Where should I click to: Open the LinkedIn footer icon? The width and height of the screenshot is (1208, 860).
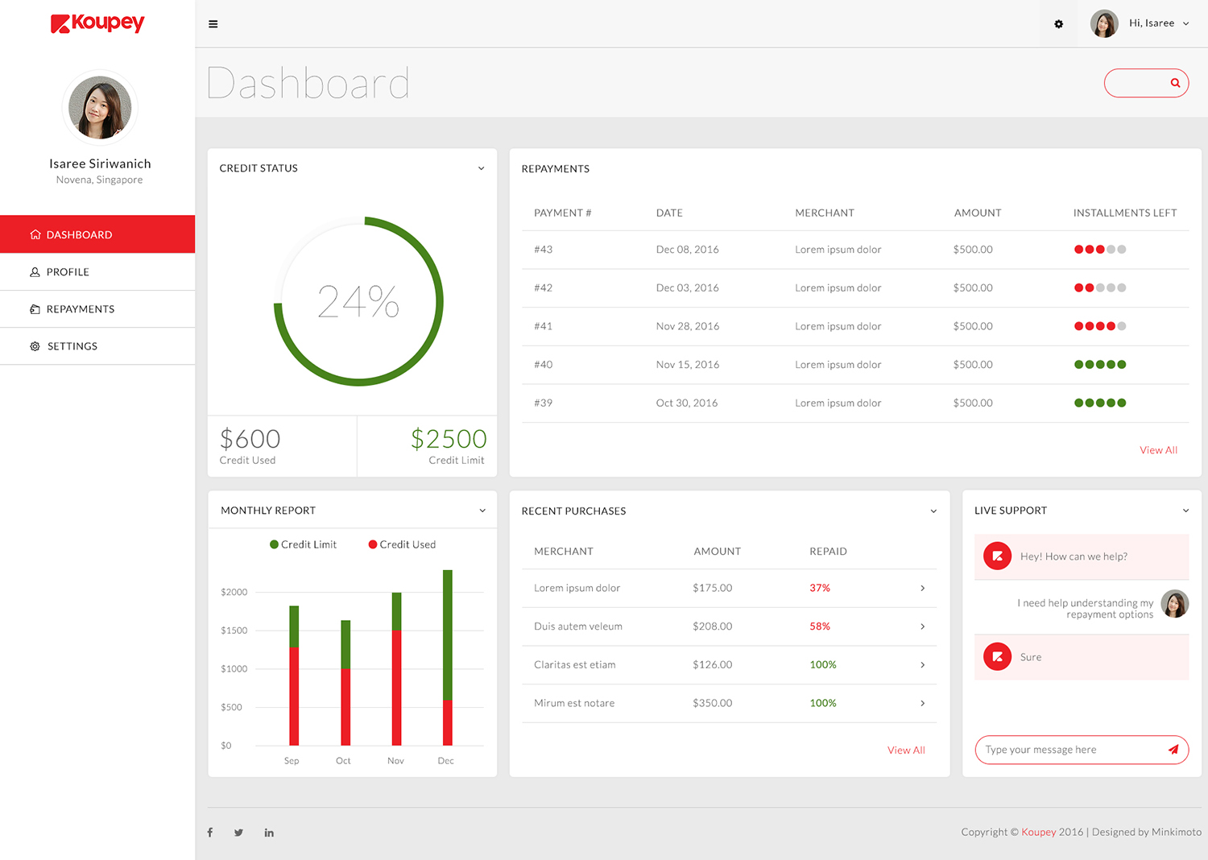tap(269, 833)
